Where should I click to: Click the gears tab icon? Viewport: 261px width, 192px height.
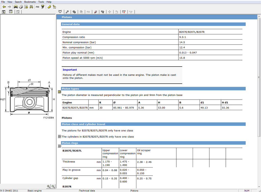74,12
